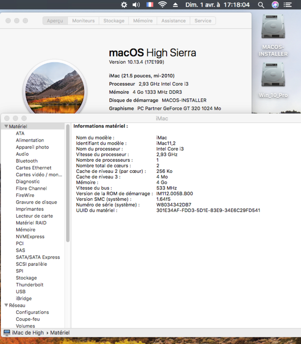
Task: Click boot ROM version IM112.005B.B00
Action: [174, 194]
